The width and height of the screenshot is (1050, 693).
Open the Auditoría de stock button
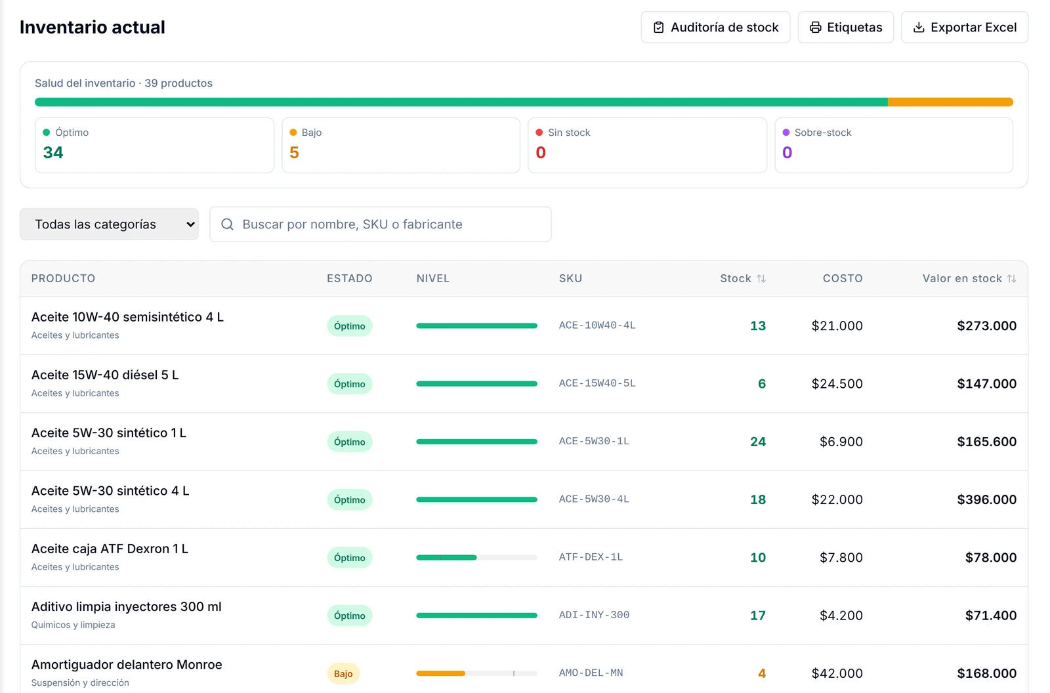pyautogui.click(x=715, y=28)
